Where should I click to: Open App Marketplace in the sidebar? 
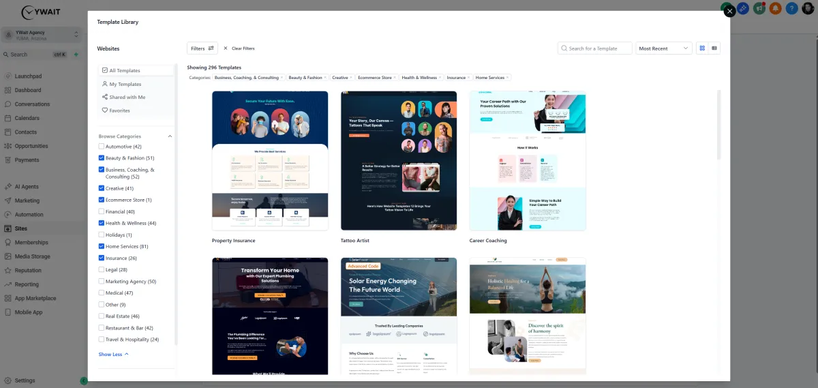point(35,298)
